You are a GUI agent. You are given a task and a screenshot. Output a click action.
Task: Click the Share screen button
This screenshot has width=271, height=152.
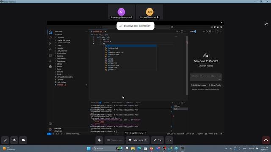pyautogui.click(x=115, y=140)
